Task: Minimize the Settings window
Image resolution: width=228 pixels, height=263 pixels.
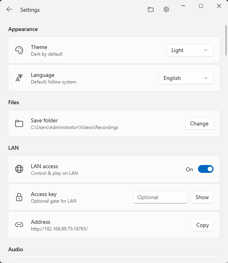Action: pos(183,6)
